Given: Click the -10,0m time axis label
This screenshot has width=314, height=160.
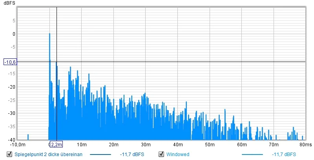Looking at the screenshot, I should point(18,144).
